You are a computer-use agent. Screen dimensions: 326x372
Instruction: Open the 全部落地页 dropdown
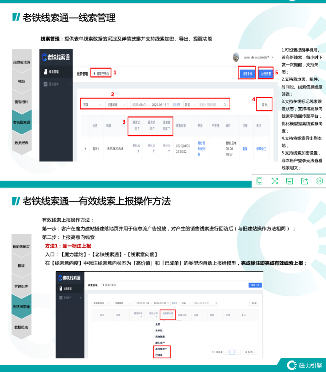(101, 303)
